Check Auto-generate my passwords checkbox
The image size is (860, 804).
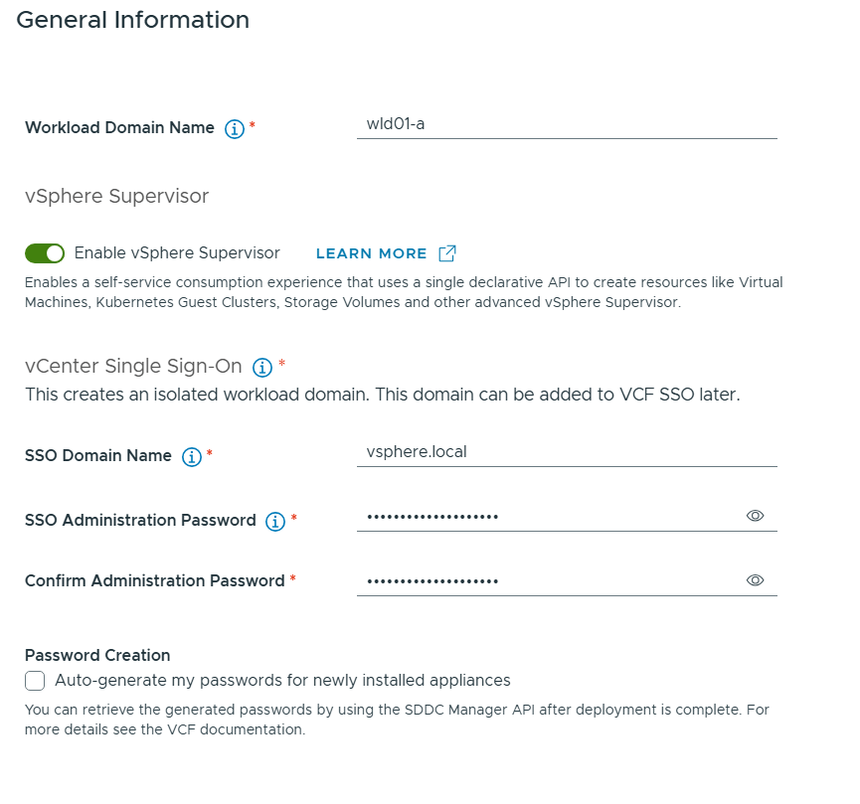(x=36, y=681)
